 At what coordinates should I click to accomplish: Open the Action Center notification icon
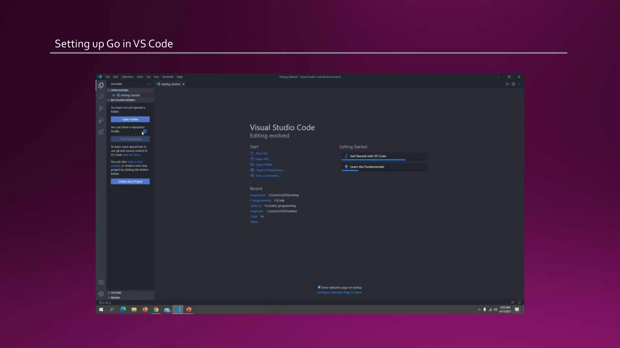coord(517,310)
